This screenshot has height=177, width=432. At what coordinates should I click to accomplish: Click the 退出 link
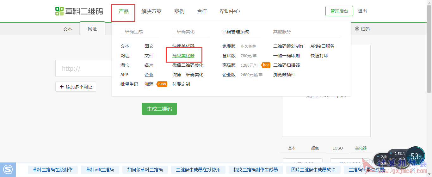362,11
